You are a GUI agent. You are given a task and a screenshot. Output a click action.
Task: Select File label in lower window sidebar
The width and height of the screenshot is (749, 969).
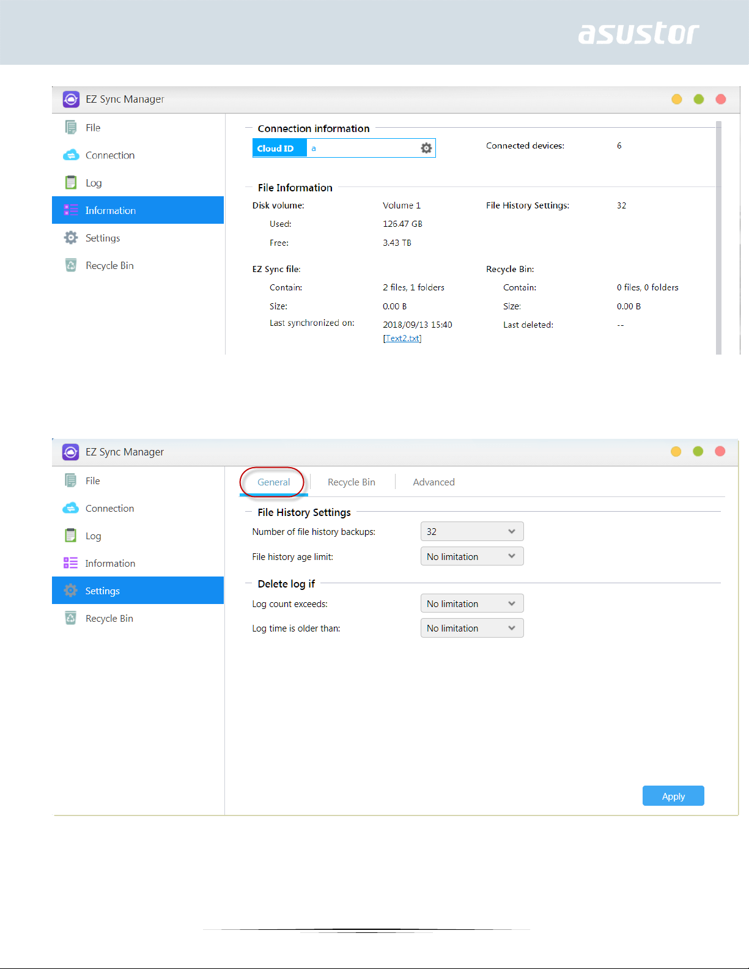pos(92,481)
